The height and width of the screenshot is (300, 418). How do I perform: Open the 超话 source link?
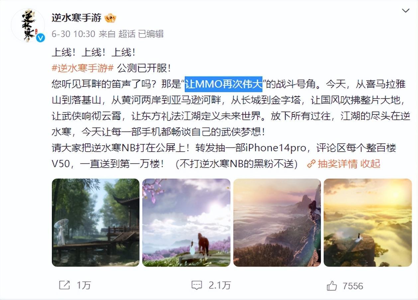[127, 34]
